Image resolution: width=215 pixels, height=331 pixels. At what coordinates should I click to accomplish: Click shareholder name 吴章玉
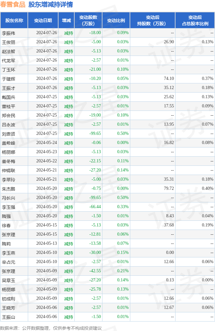(x=9, y=280)
